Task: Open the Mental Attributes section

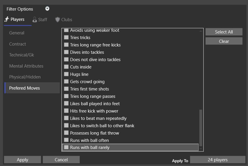Action: click(32, 66)
